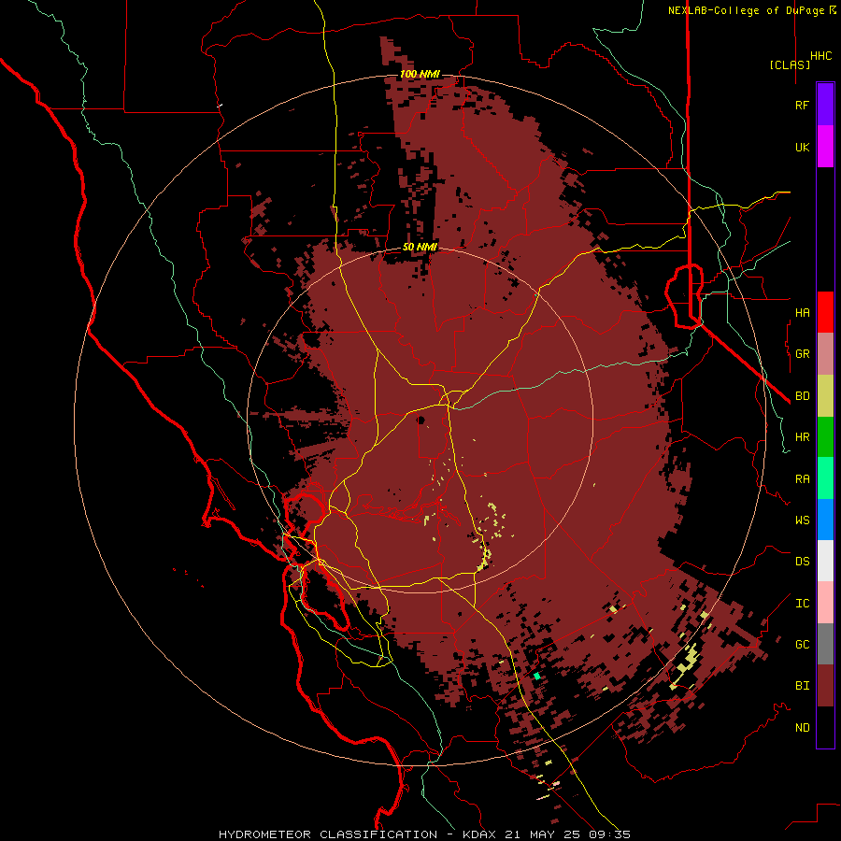Click the HHC product label
The width and height of the screenshot is (841, 841).
coord(820,56)
